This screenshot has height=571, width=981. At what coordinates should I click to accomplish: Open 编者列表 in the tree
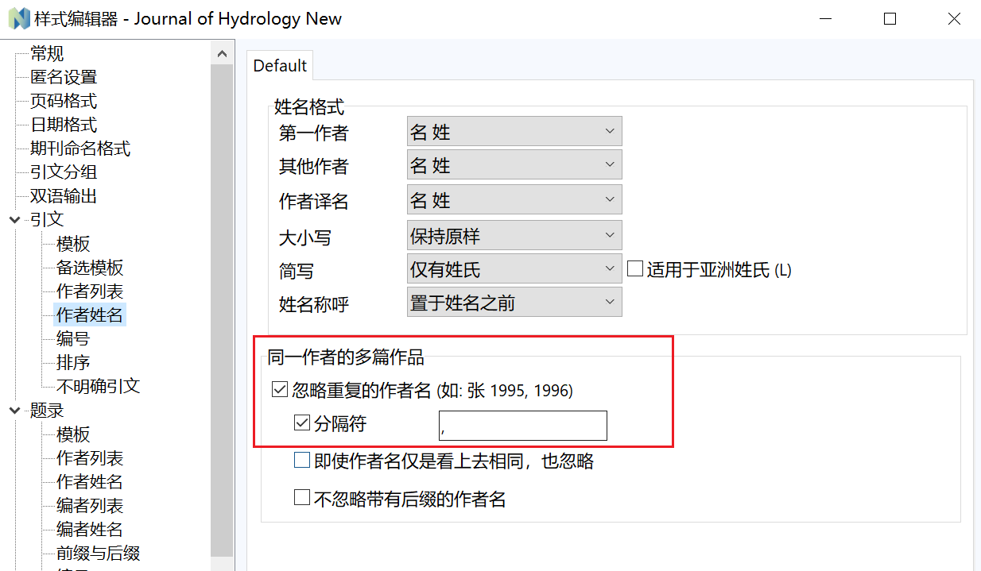tap(90, 506)
